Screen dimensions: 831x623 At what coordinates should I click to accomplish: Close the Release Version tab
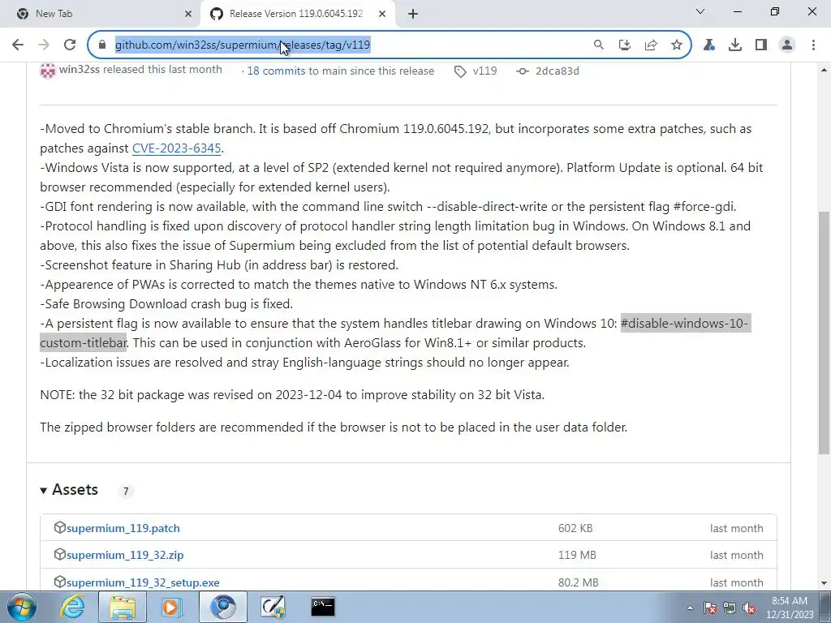[x=382, y=14]
